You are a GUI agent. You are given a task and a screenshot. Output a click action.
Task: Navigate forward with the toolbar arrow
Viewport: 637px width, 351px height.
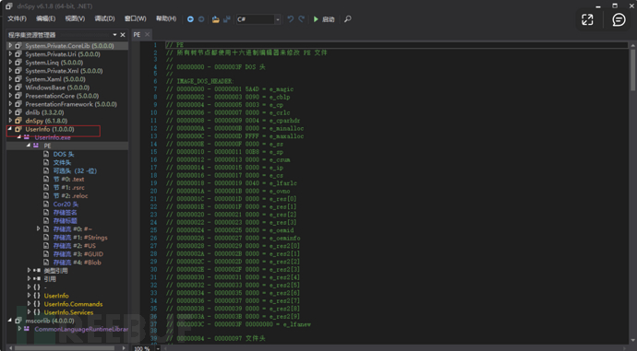click(201, 19)
